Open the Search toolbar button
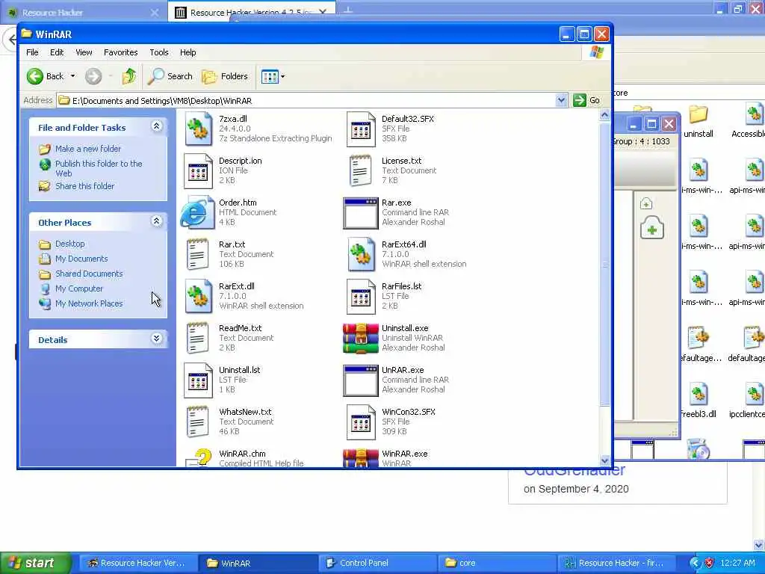This screenshot has width=765, height=574. pyautogui.click(x=170, y=76)
